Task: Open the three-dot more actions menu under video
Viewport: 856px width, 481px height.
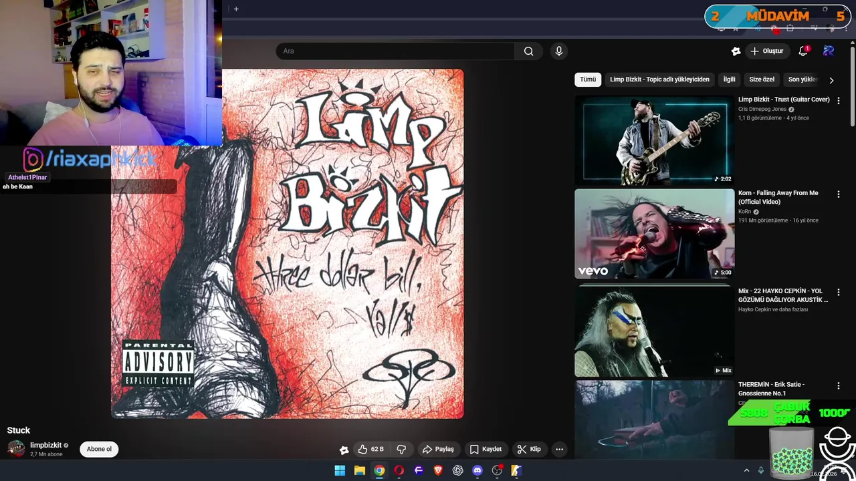Action: tap(560, 450)
